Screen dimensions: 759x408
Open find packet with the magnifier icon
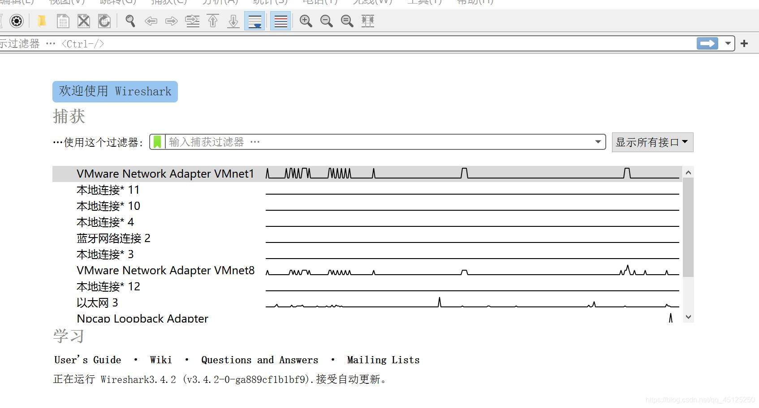(130, 21)
